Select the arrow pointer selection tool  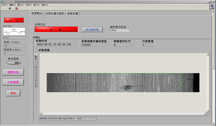(x=36, y=56)
